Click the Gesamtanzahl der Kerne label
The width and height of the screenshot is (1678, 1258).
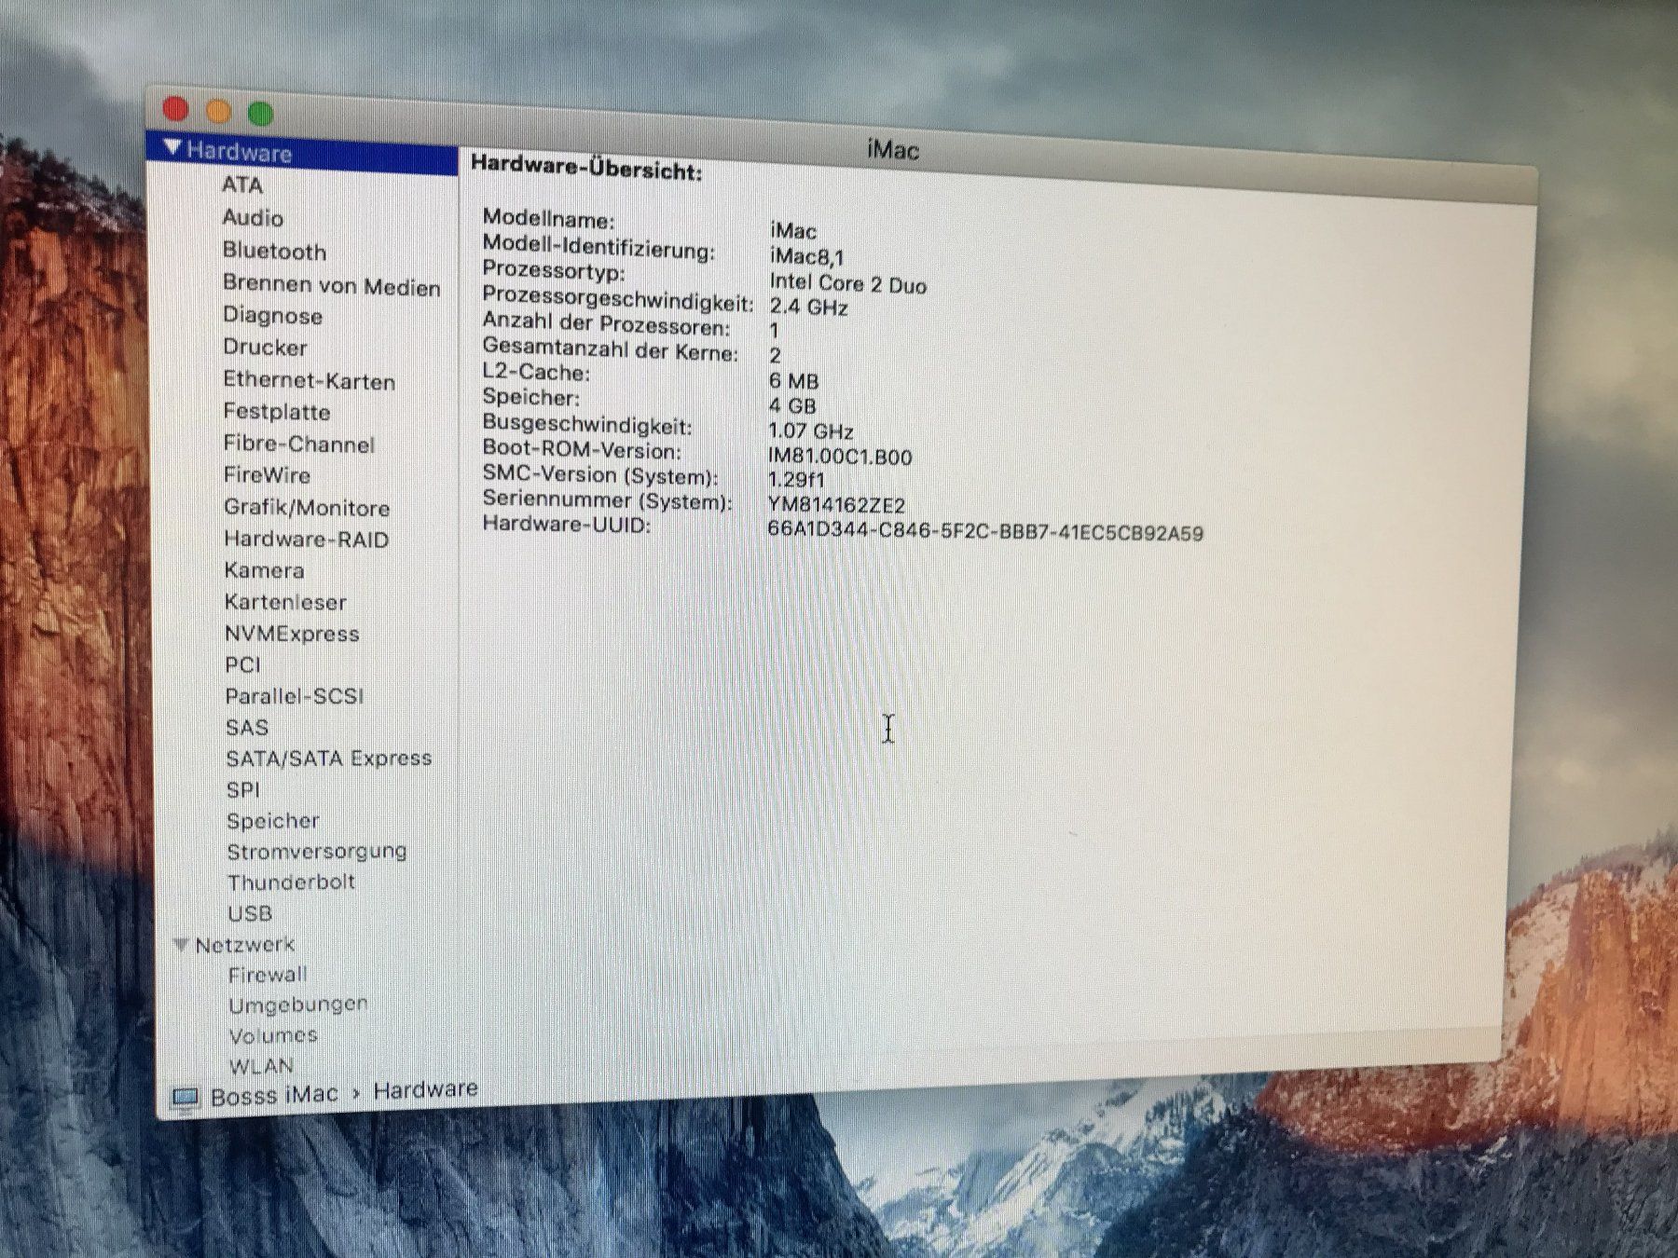[610, 349]
